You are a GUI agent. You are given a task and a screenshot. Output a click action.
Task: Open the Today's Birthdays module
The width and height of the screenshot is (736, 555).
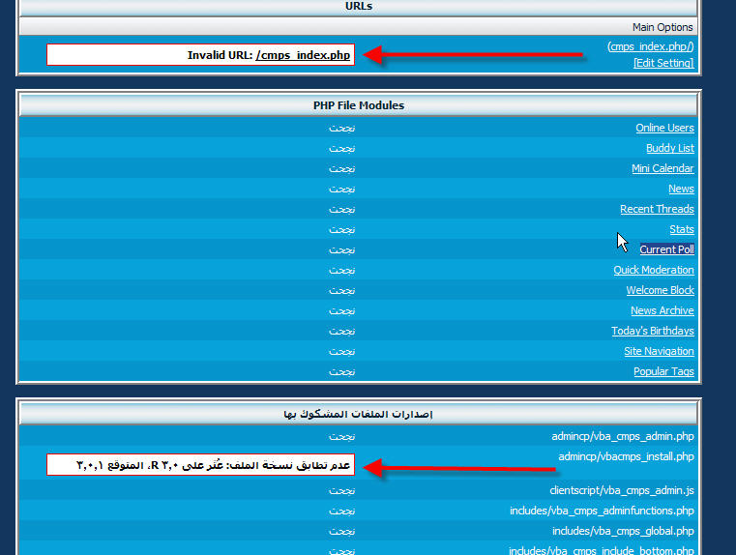(652, 331)
